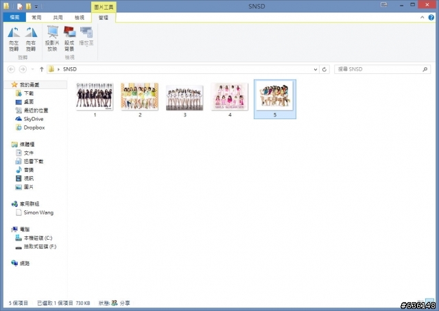Select the Manage tab
The height and width of the screenshot is (311, 439).
pos(104,18)
